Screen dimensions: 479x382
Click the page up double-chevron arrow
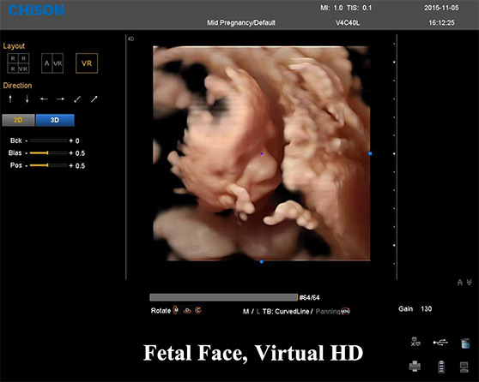tap(460, 283)
